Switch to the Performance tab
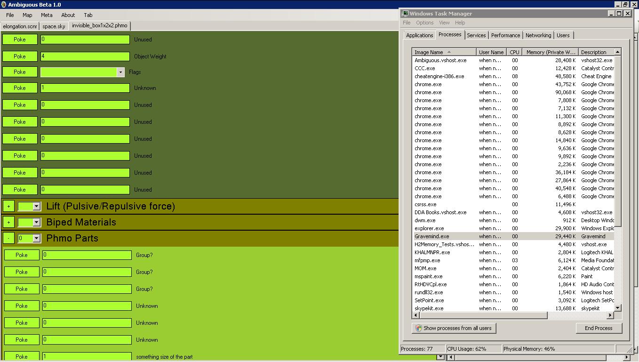639x362 pixels. (505, 35)
